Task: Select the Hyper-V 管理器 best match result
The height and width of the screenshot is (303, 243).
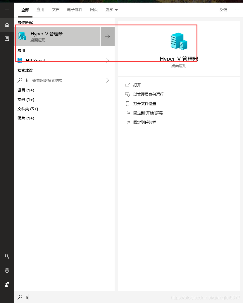Action: pyautogui.click(x=58, y=36)
